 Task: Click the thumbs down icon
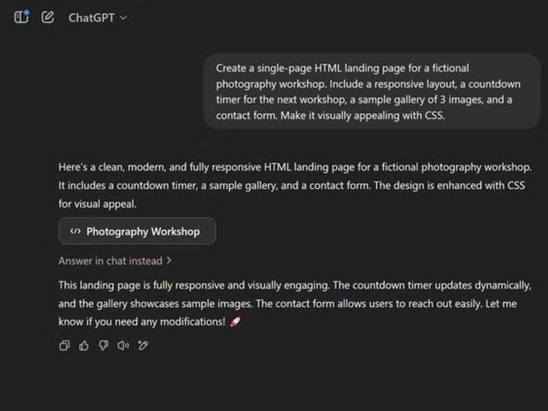coord(103,346)
